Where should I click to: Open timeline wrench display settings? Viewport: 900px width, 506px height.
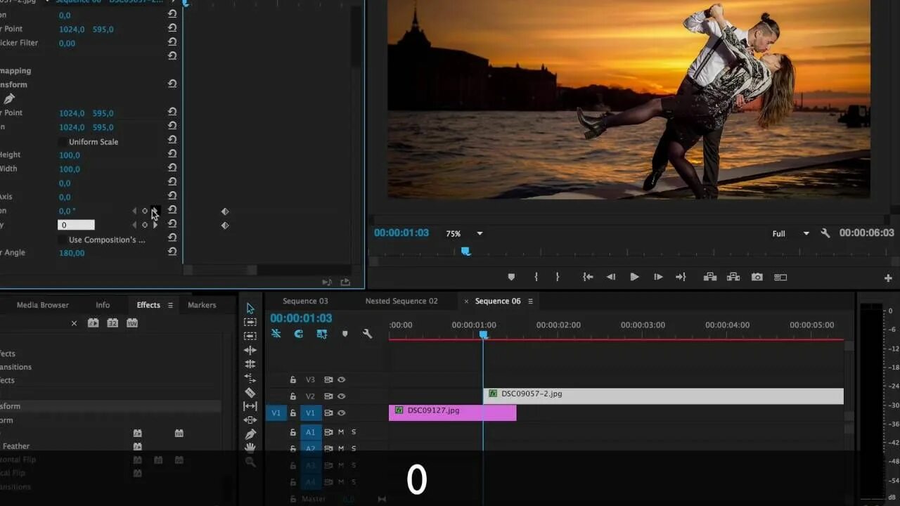tap(367, 334)
